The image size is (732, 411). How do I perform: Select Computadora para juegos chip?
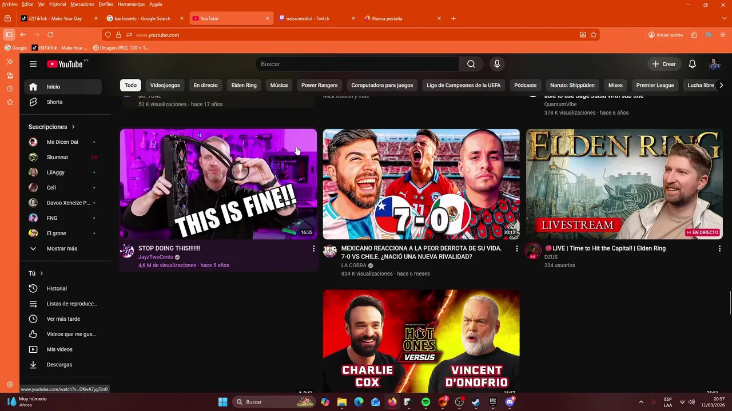[382, 86]
